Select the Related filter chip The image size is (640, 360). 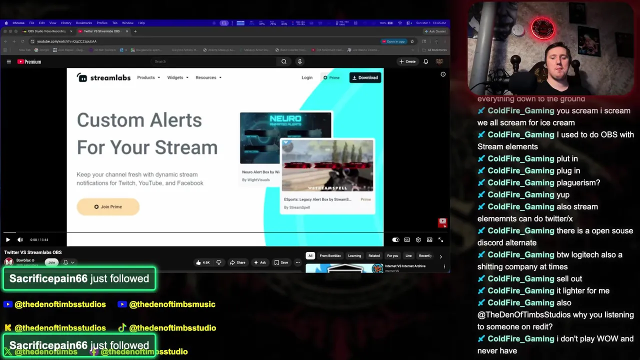point(374,256)
